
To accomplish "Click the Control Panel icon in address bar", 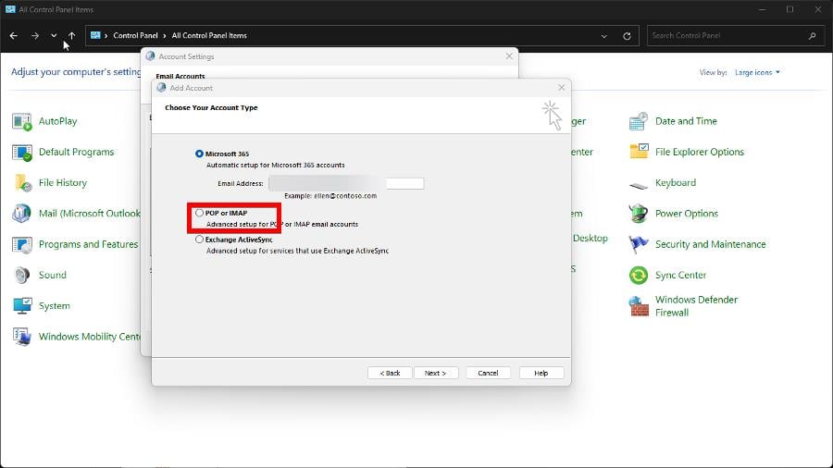I will click(x=95, y=35).
